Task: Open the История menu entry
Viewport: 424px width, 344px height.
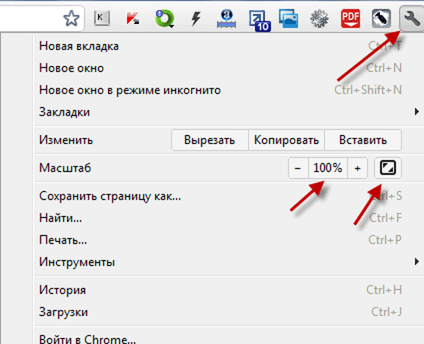Action: tap(63, 290)
